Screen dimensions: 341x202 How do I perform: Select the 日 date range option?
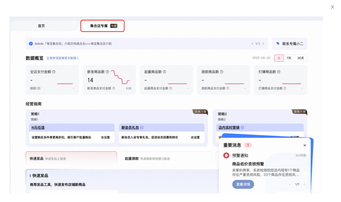point(279,58)
